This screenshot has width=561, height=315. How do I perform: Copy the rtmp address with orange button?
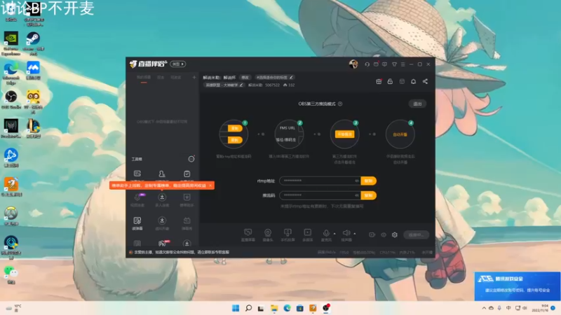pyautogui.click(x=369, y=181)
